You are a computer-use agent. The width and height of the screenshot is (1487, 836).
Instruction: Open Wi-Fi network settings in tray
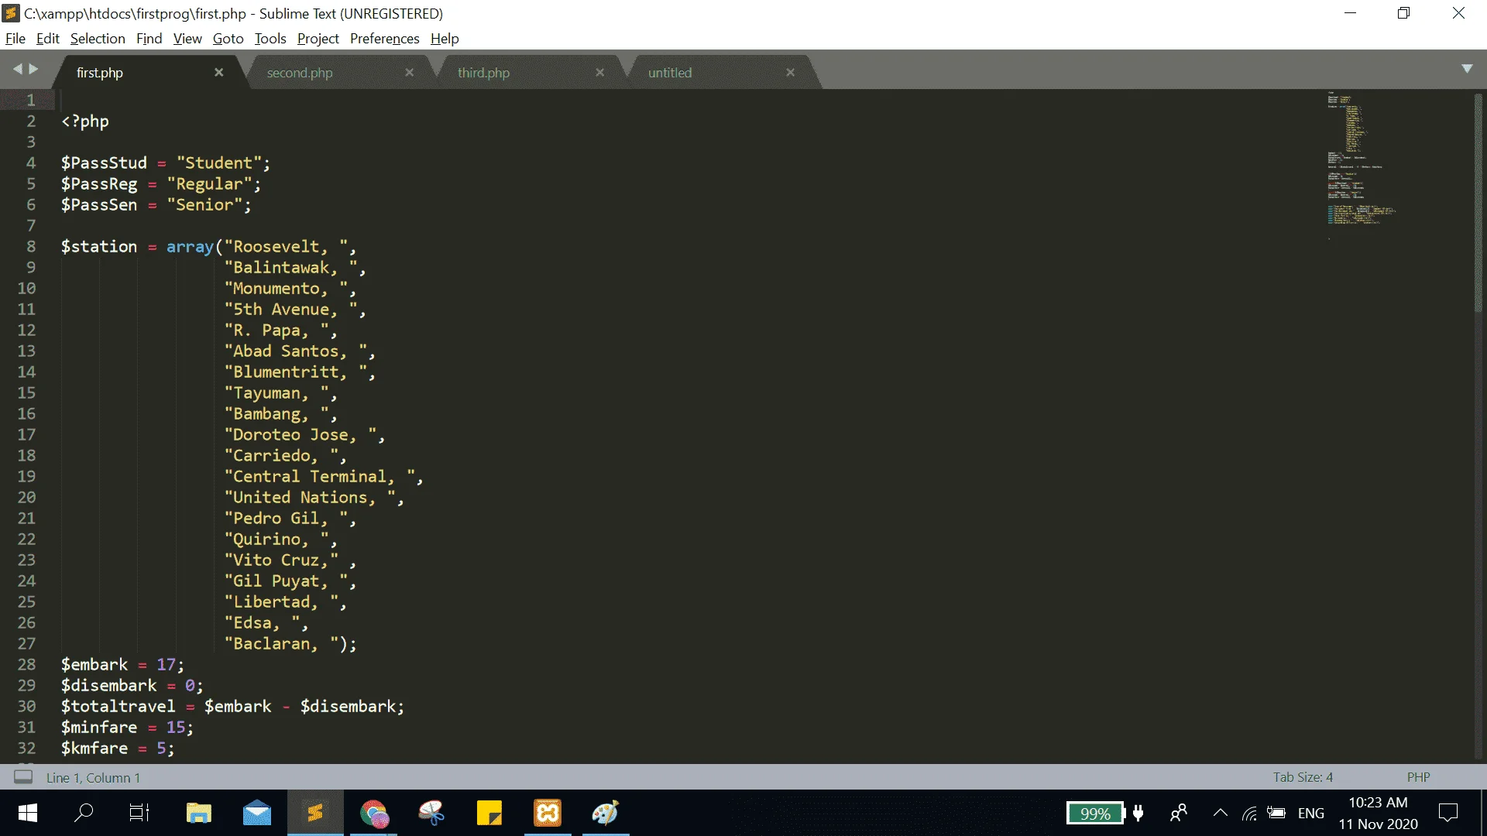tap(1249, 813)
